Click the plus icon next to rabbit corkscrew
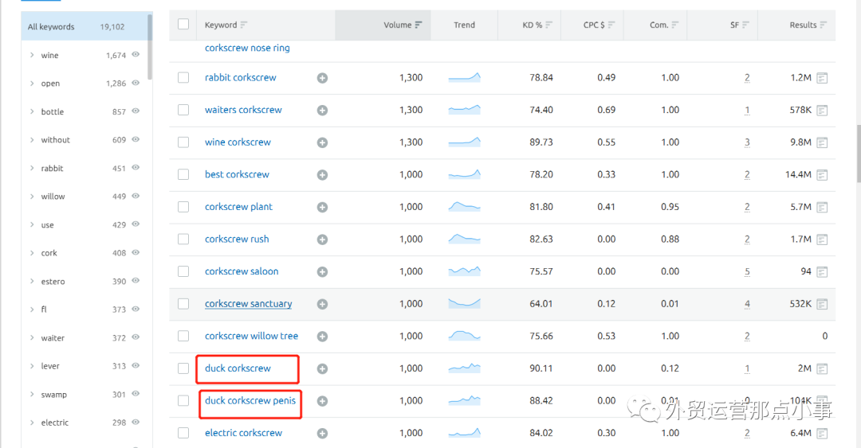Image resolution: width=861 pixels, height=448 pixels. pyautogui.click(x=322, y=78)
